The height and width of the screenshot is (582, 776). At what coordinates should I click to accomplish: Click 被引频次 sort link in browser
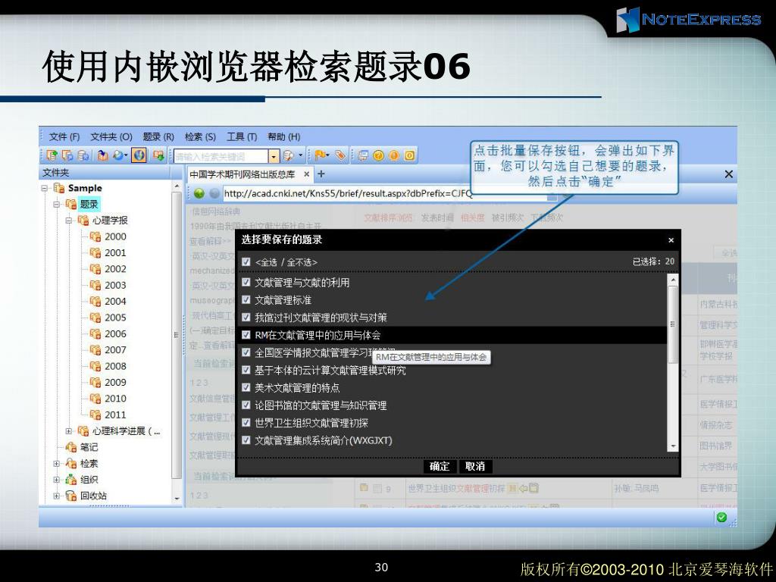tap(508, 217)
